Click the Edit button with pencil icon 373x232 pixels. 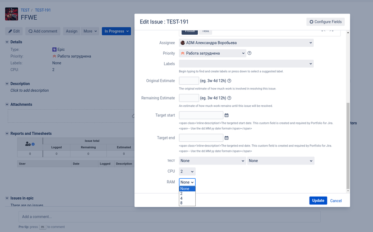(x=14, y=31)
